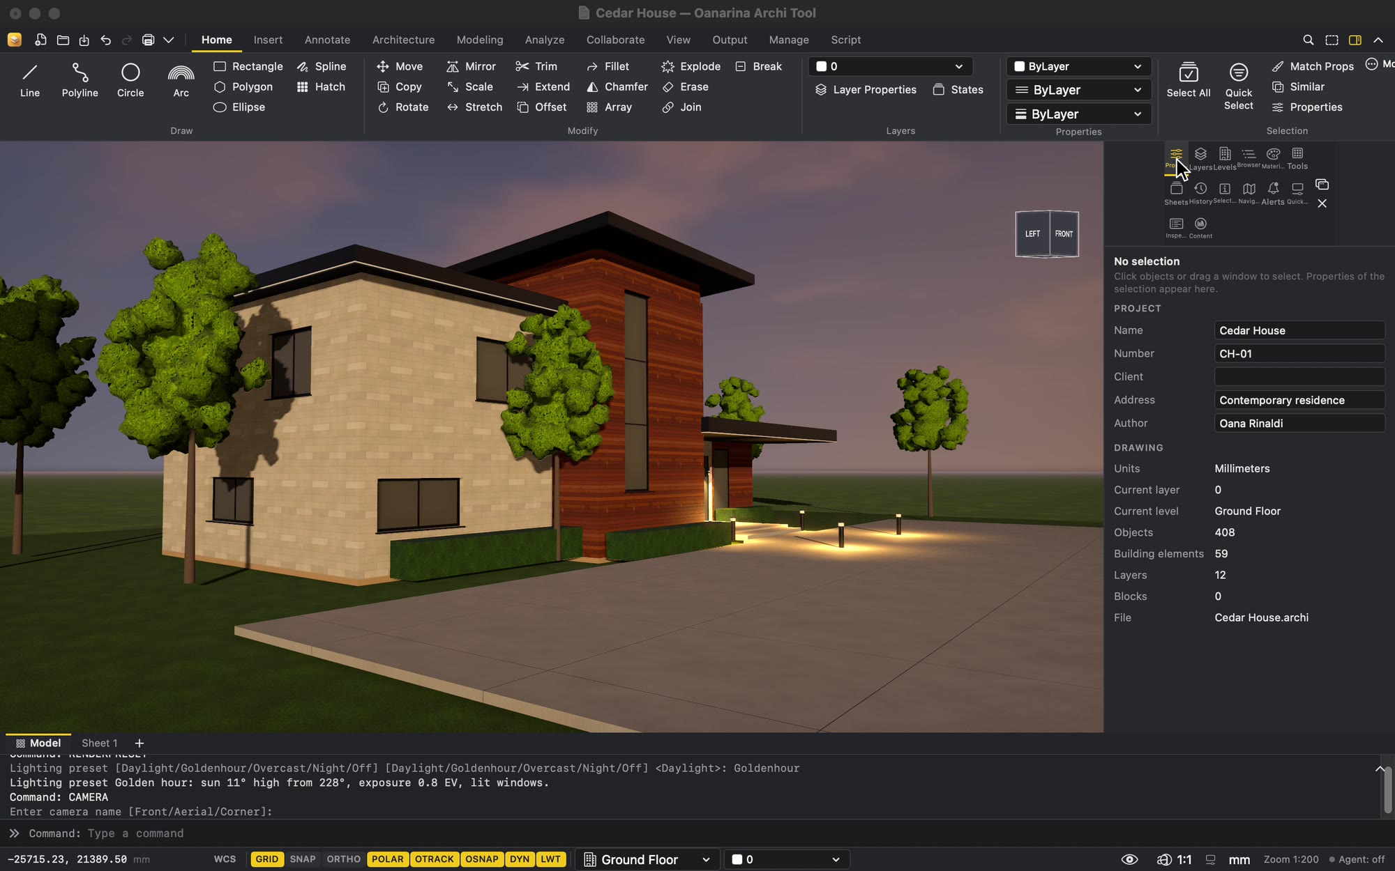Viewport: 1395px width, 871px height.
Task: Open the Ground Floor level dropdown
Action: click(647, 859)
